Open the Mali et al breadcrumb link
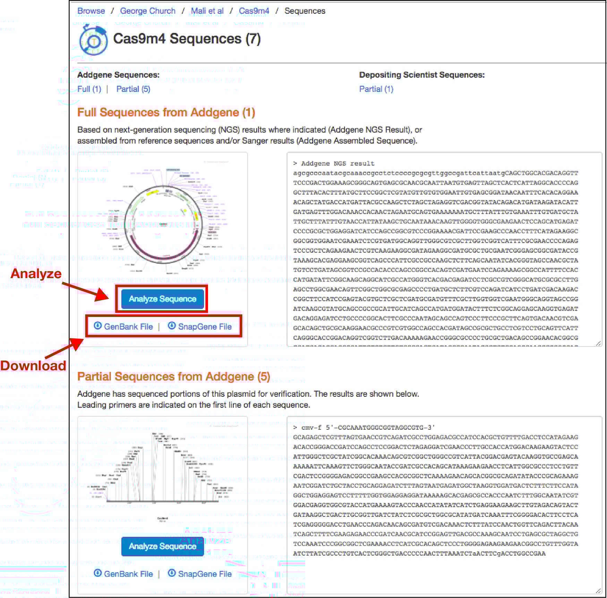The height and width of the screenshot is (598, 607). tap(207, 11)
